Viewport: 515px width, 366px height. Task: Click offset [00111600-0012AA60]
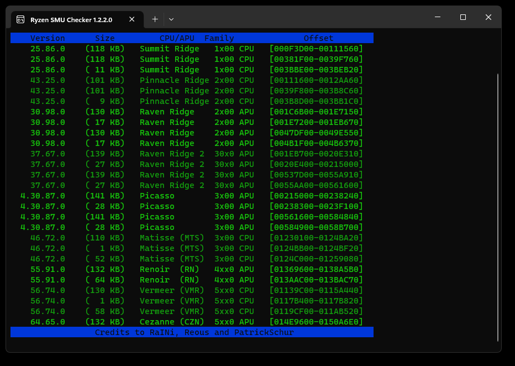coord(316,80)
